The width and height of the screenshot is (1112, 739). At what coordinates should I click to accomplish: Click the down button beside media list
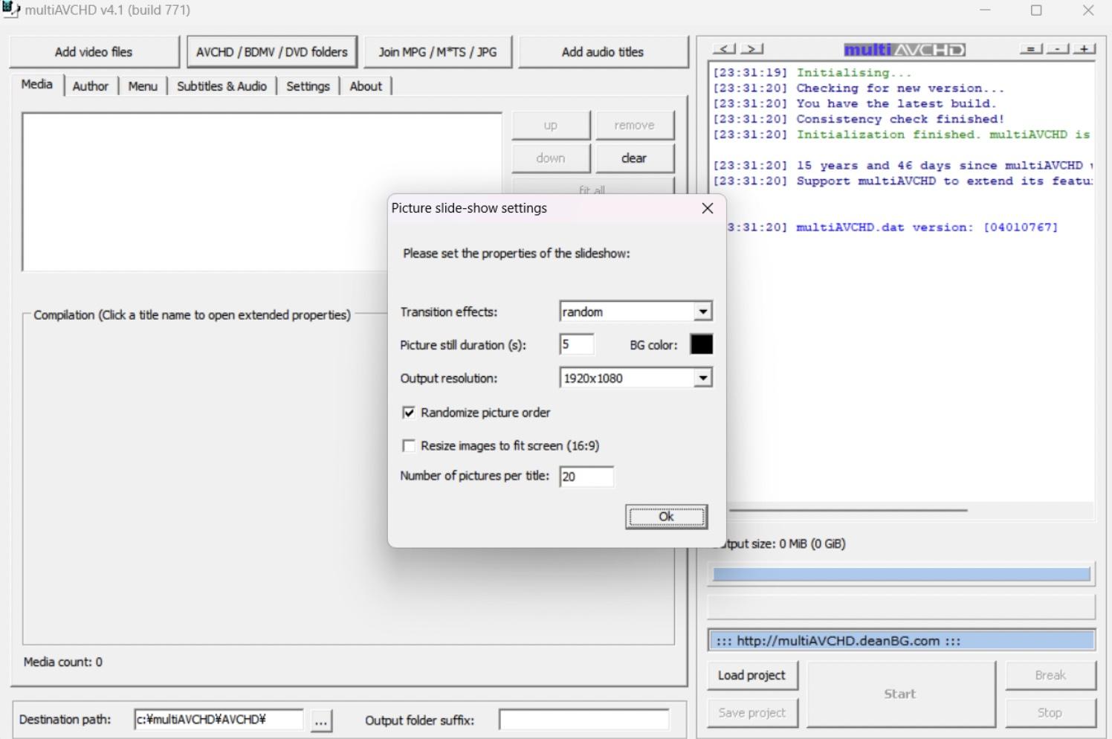(x=550, y=158)
